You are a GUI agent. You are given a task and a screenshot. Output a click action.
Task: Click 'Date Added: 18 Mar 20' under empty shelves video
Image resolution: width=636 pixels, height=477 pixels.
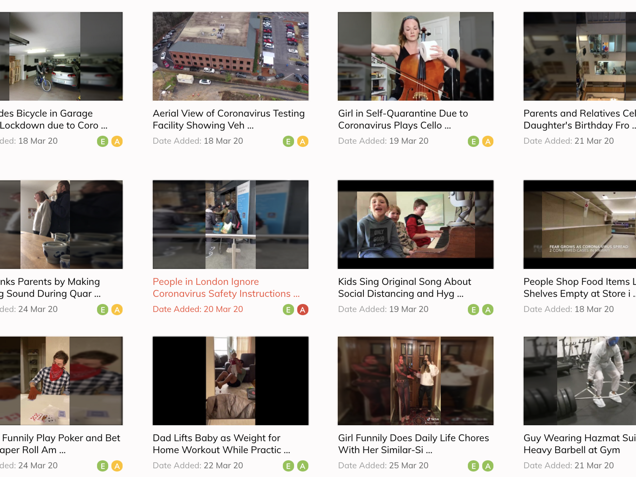coord(569,309)
